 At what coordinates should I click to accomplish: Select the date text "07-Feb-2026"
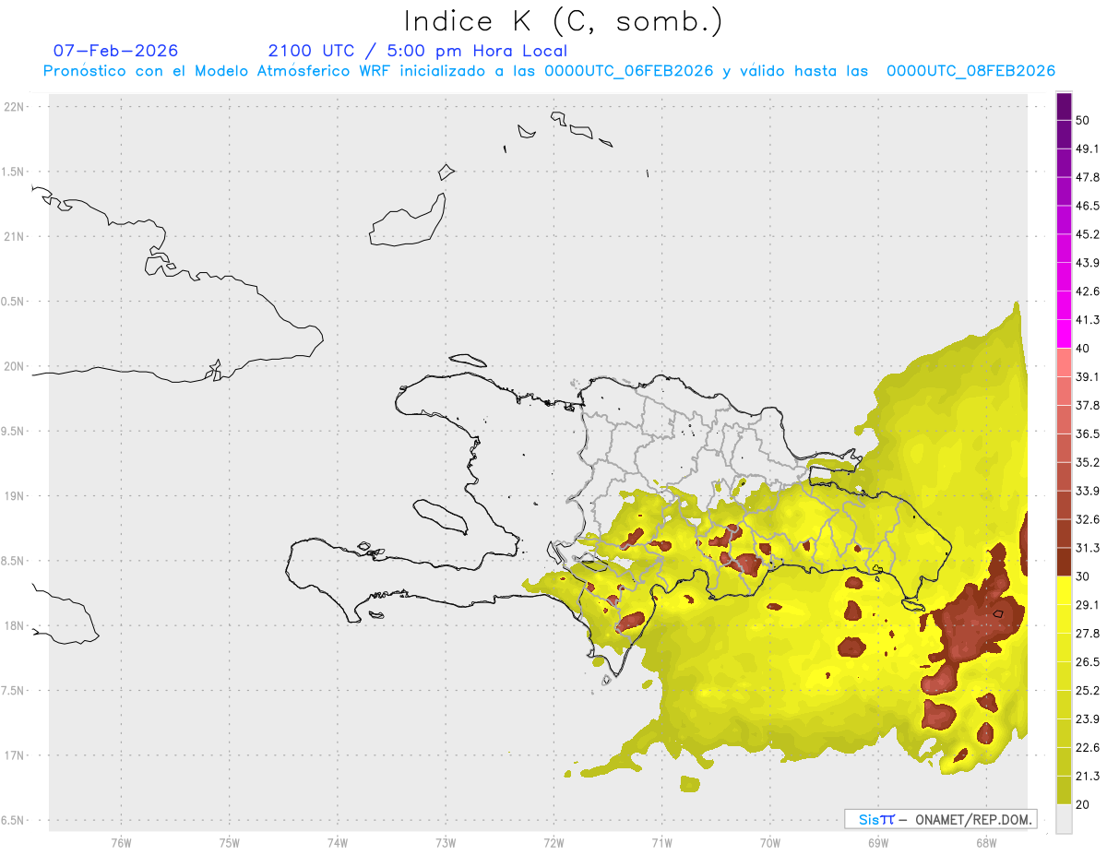coord(115,51)
